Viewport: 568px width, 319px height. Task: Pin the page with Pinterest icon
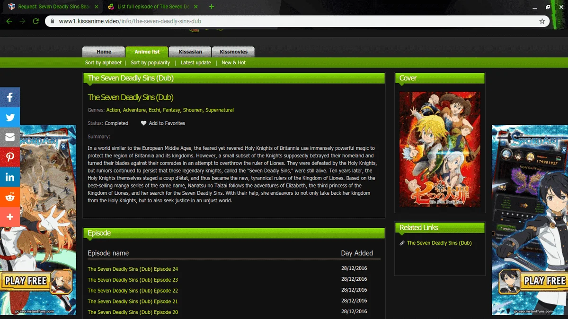click(10, 157)
